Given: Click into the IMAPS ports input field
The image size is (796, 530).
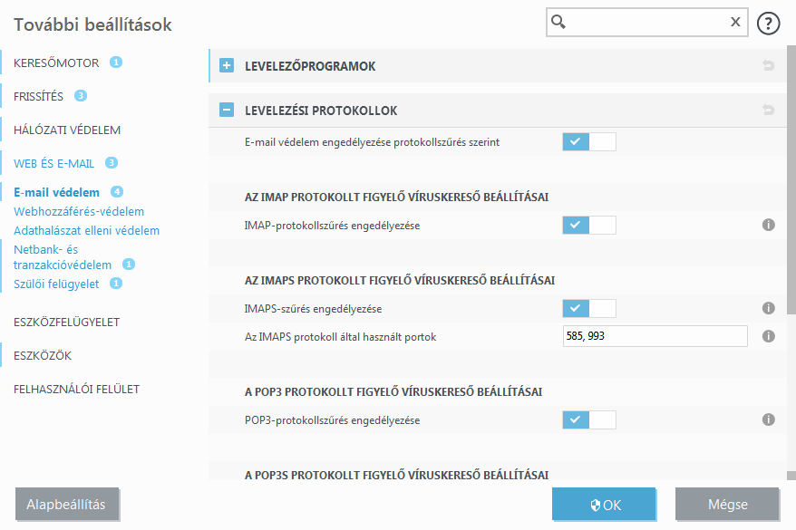Looking at the screenshot, I should click(x=655, y=336).
